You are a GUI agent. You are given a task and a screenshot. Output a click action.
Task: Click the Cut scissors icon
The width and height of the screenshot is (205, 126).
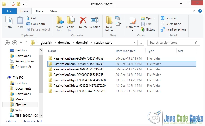coord(28,18)
